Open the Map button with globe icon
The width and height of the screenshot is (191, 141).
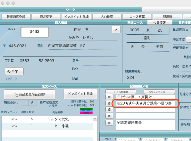click(x=14, y=71)
